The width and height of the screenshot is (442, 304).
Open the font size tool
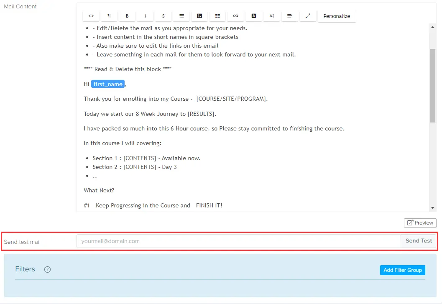pos(271,16)
